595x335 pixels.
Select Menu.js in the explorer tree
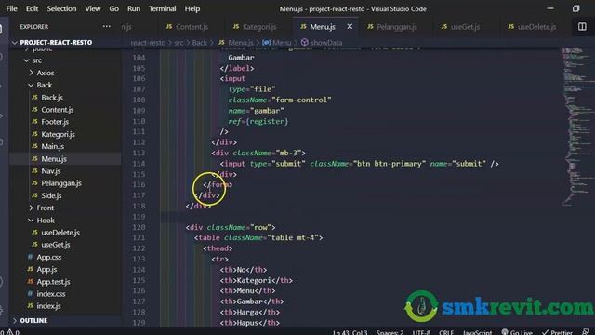[x=54, y=159]
